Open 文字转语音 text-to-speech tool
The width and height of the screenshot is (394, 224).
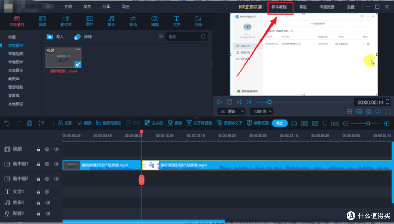coord(199,123)
